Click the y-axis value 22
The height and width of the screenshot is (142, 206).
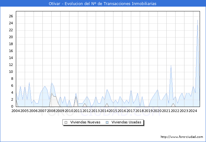(x=11, y=30)
